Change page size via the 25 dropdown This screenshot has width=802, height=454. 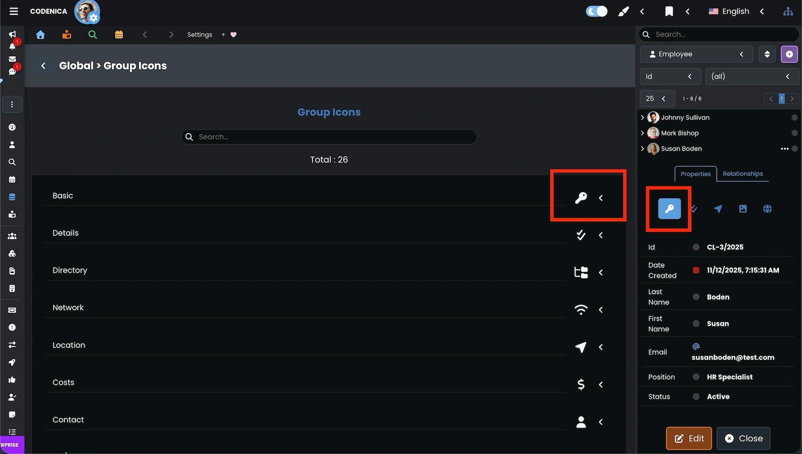coord(657,99)
